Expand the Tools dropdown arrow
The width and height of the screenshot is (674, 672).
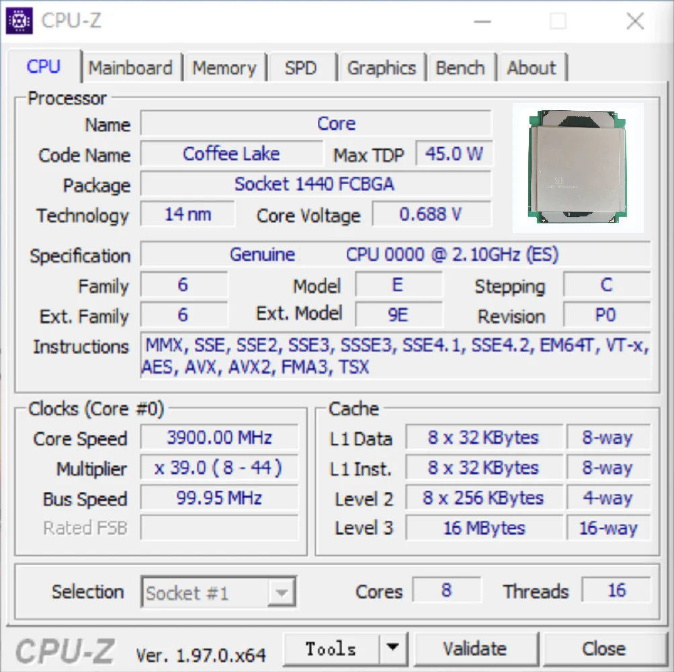[x=392, y=648]
